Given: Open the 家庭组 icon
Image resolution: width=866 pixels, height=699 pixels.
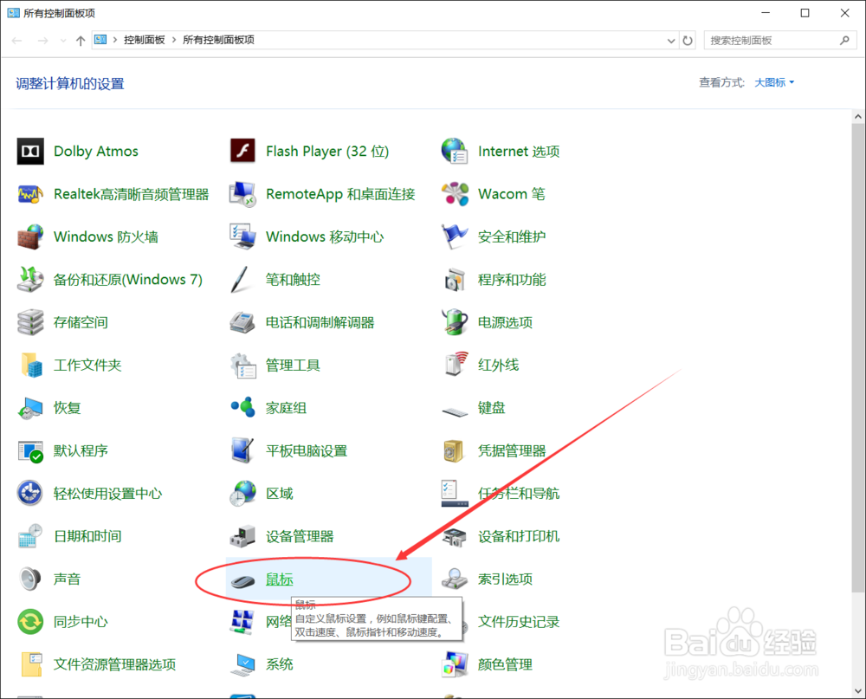Looking at the screenshot, I should [242, 408].
